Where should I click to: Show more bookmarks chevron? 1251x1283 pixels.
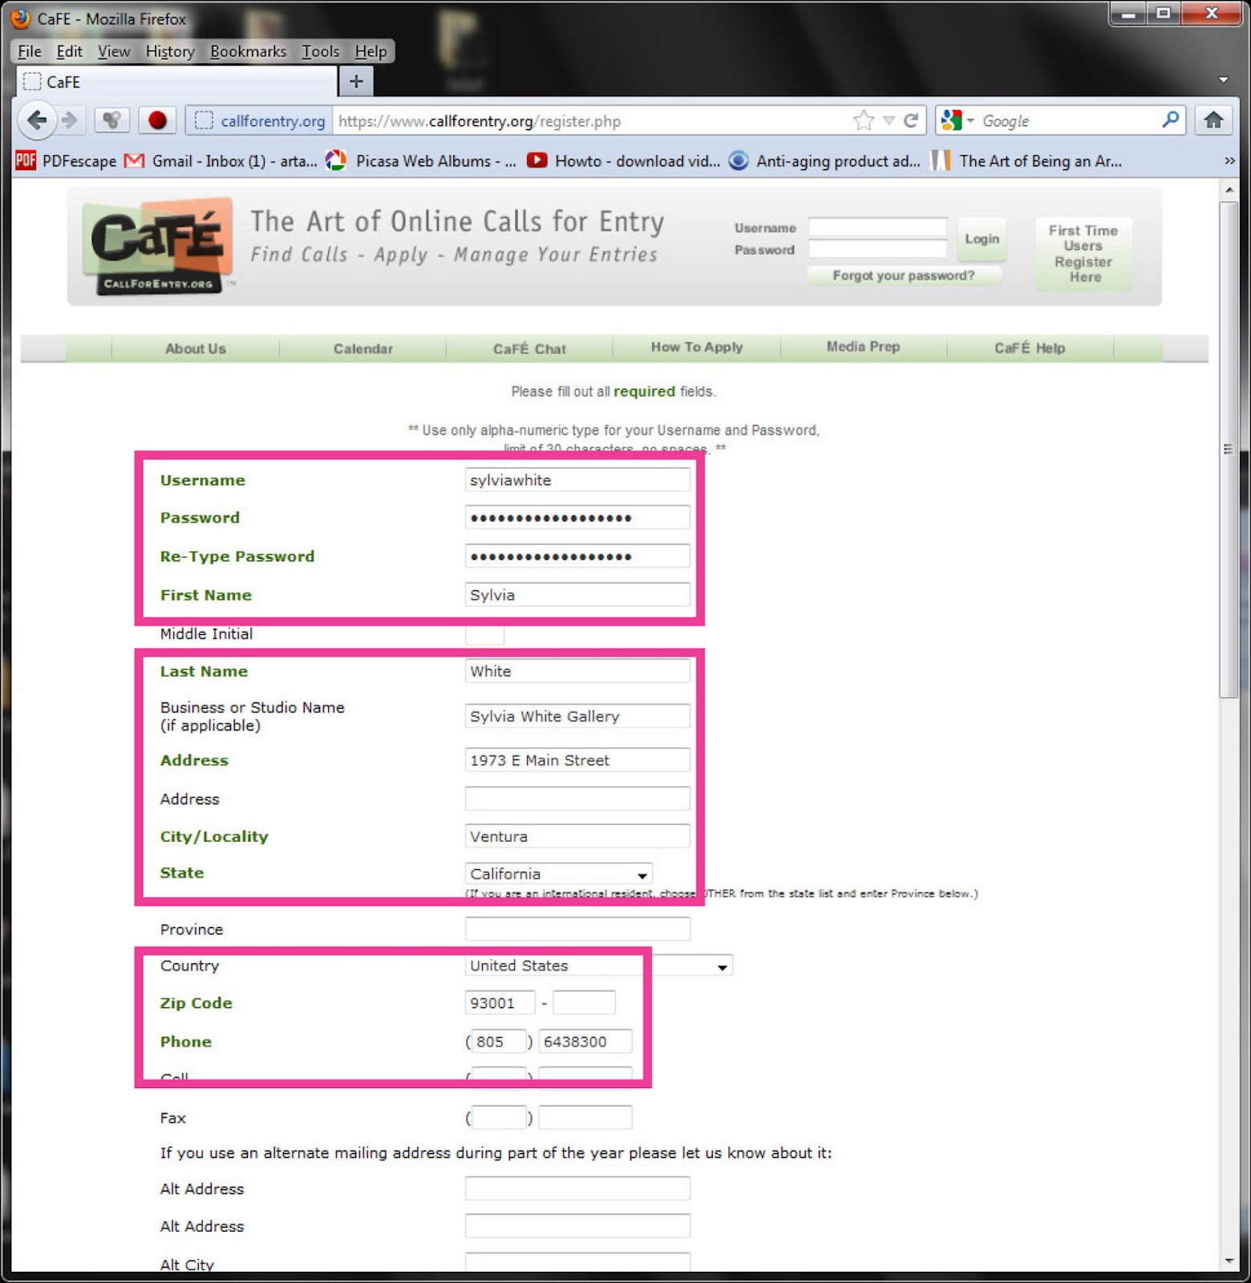[x=1229, y=161]
